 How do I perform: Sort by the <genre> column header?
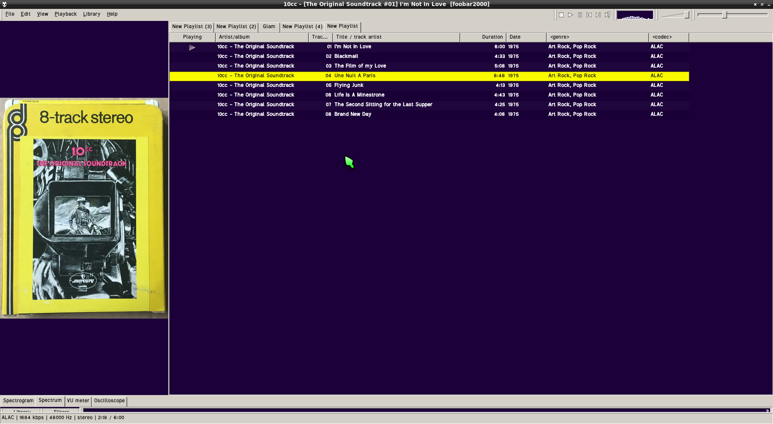tap(597, 37)
